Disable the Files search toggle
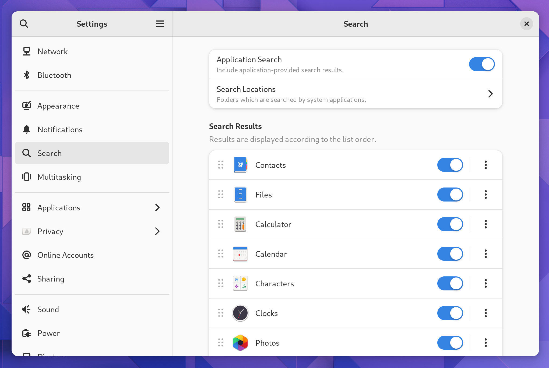 450,195
